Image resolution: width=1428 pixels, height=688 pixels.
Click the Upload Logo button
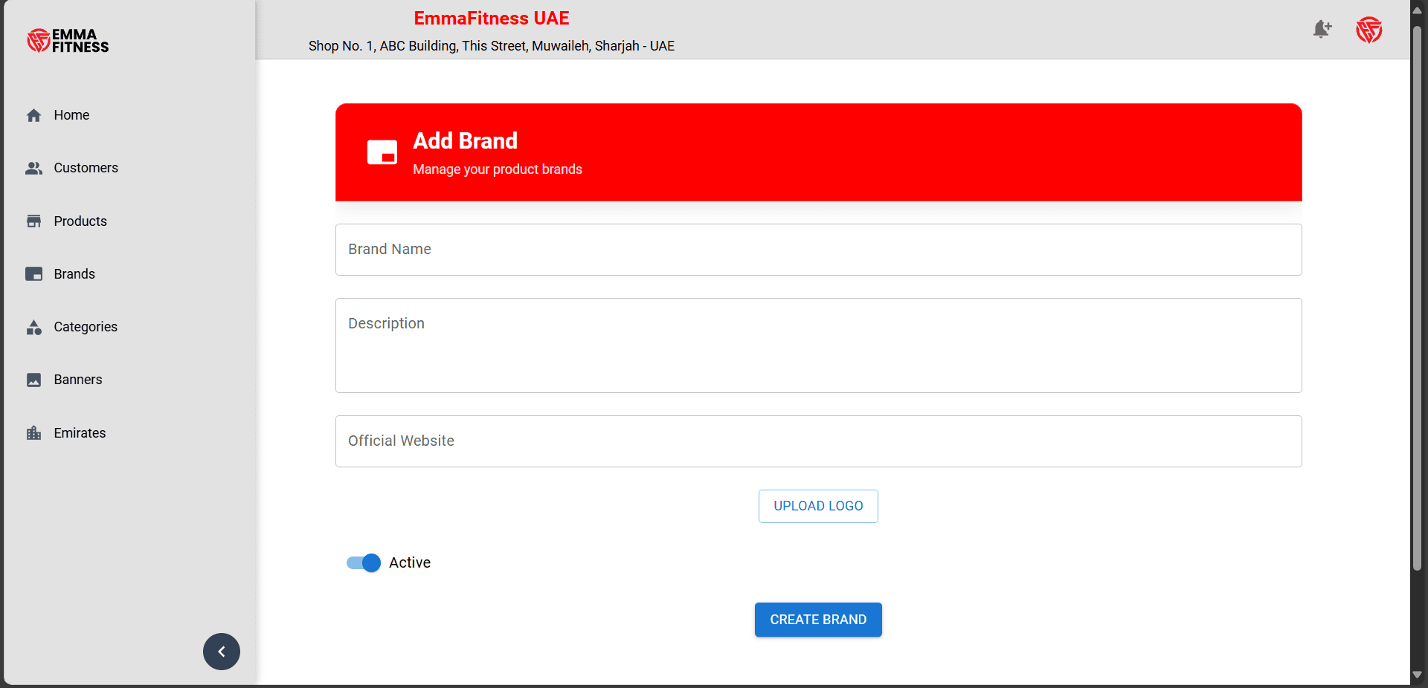[x=818, y=506]
